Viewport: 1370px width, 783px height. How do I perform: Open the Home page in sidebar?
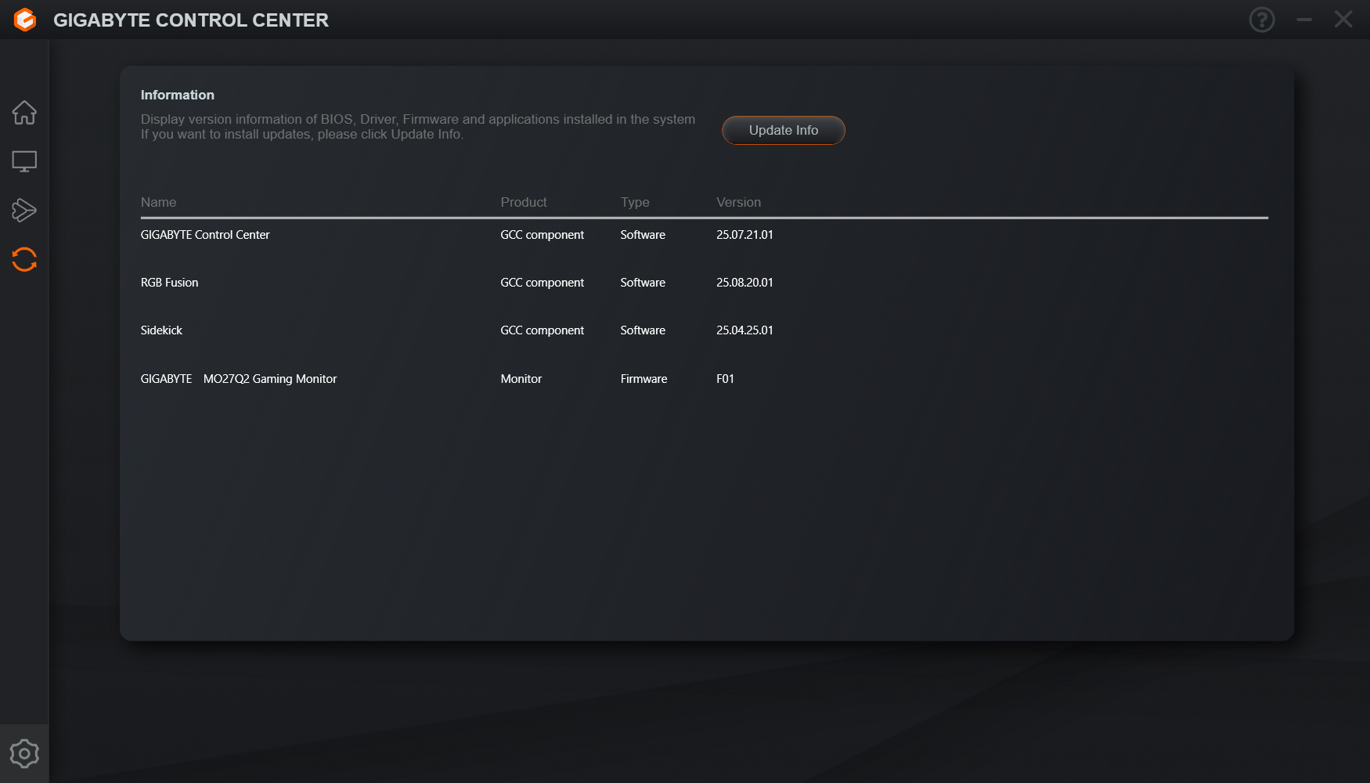[x=24, y=113]
